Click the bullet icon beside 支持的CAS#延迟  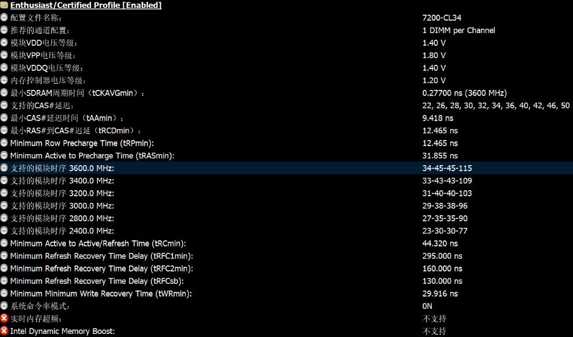click(4, 105)
